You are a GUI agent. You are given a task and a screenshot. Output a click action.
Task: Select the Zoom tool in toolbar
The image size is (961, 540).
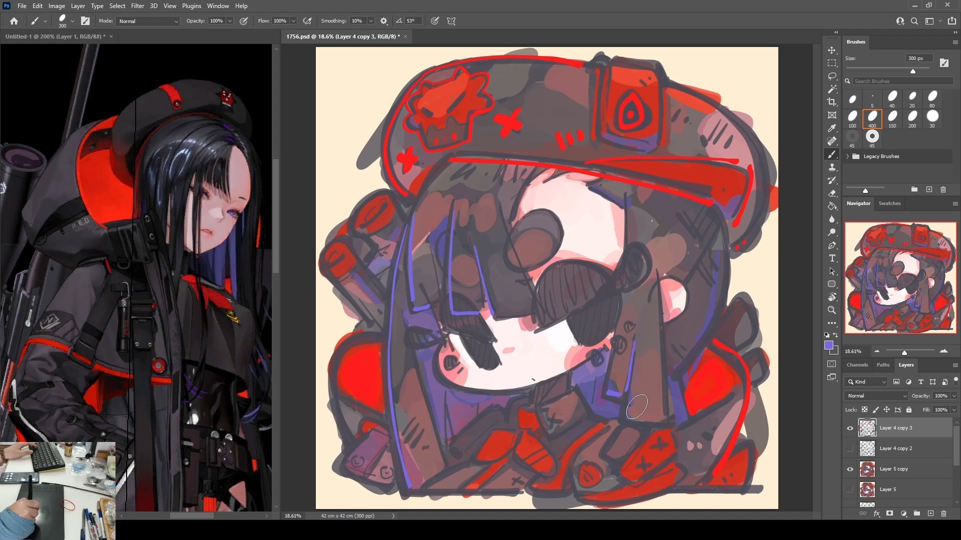tap(832, 310)
